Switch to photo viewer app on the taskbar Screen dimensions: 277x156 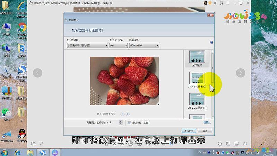(x=55, y=152)
